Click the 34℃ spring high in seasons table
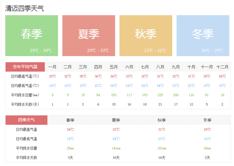This screenshot has height=166, width=234. click(x=70, y=129)
